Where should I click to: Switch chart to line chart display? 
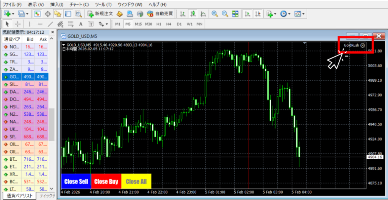203,14
